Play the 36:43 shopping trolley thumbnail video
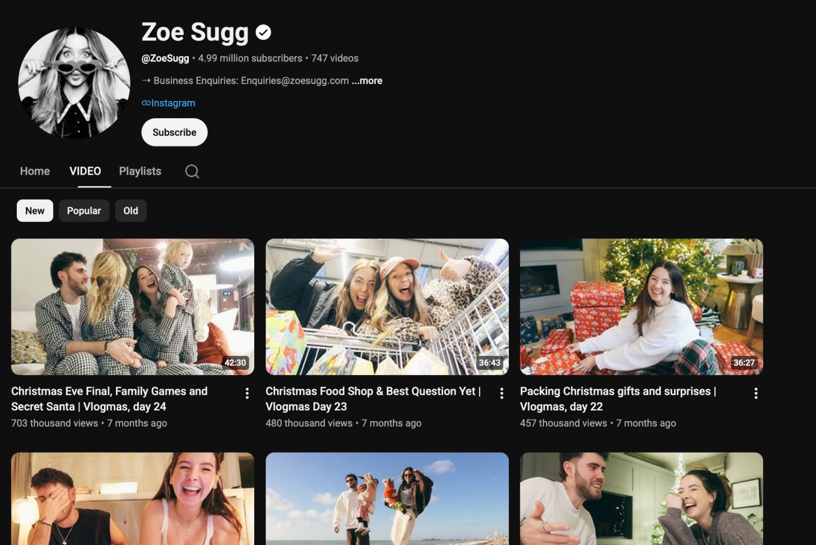The image size is (816, 545). 387,307
